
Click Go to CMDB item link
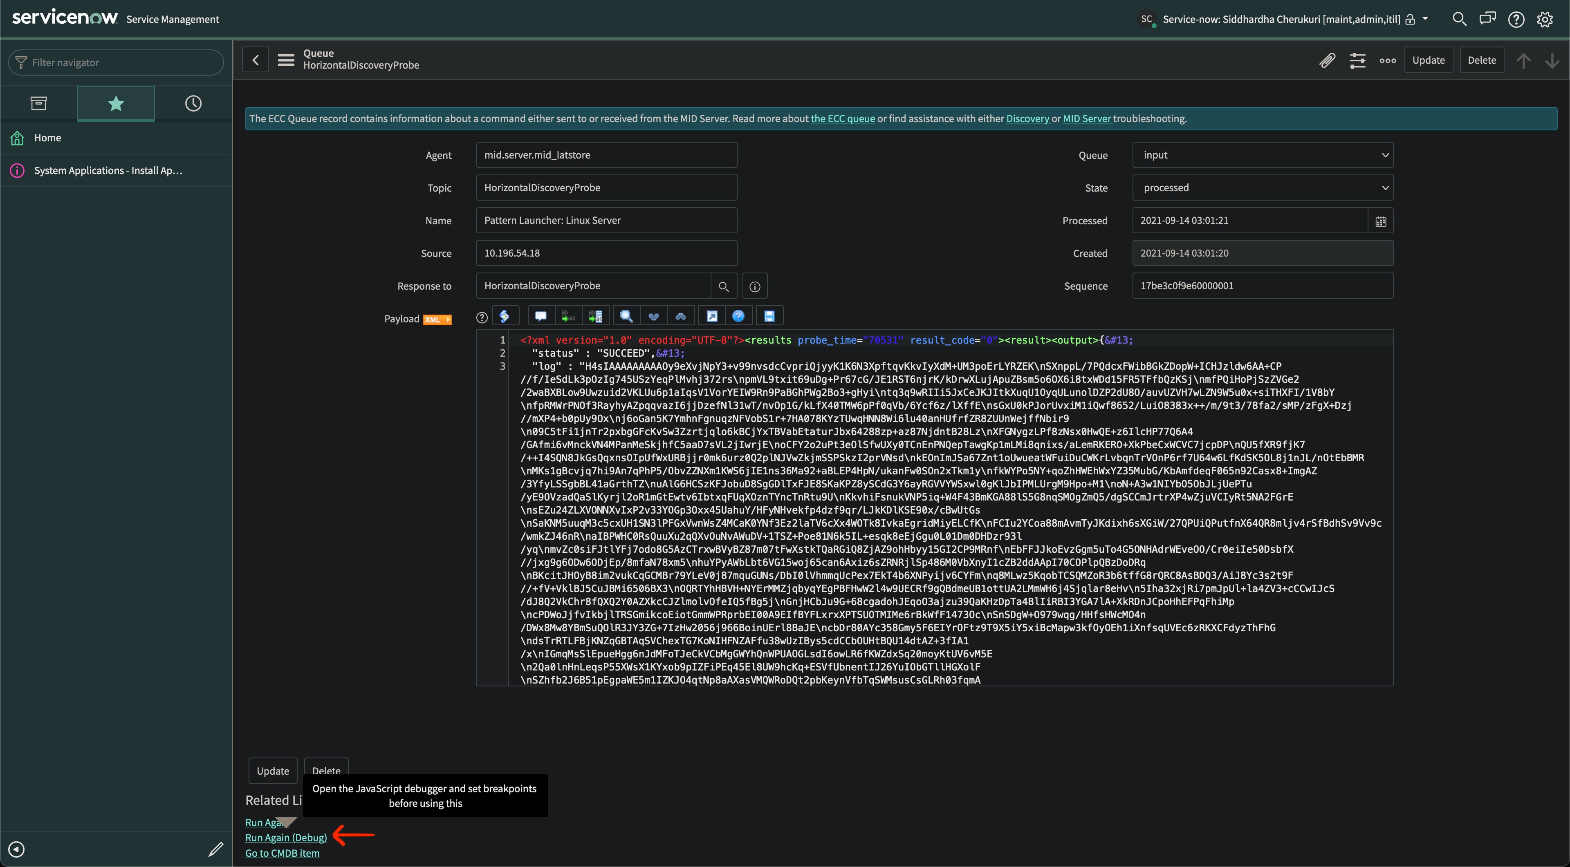pyautogui.click(x=282, y=854)
